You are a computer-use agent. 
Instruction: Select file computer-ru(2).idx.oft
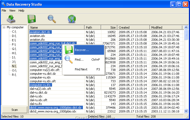45,70
